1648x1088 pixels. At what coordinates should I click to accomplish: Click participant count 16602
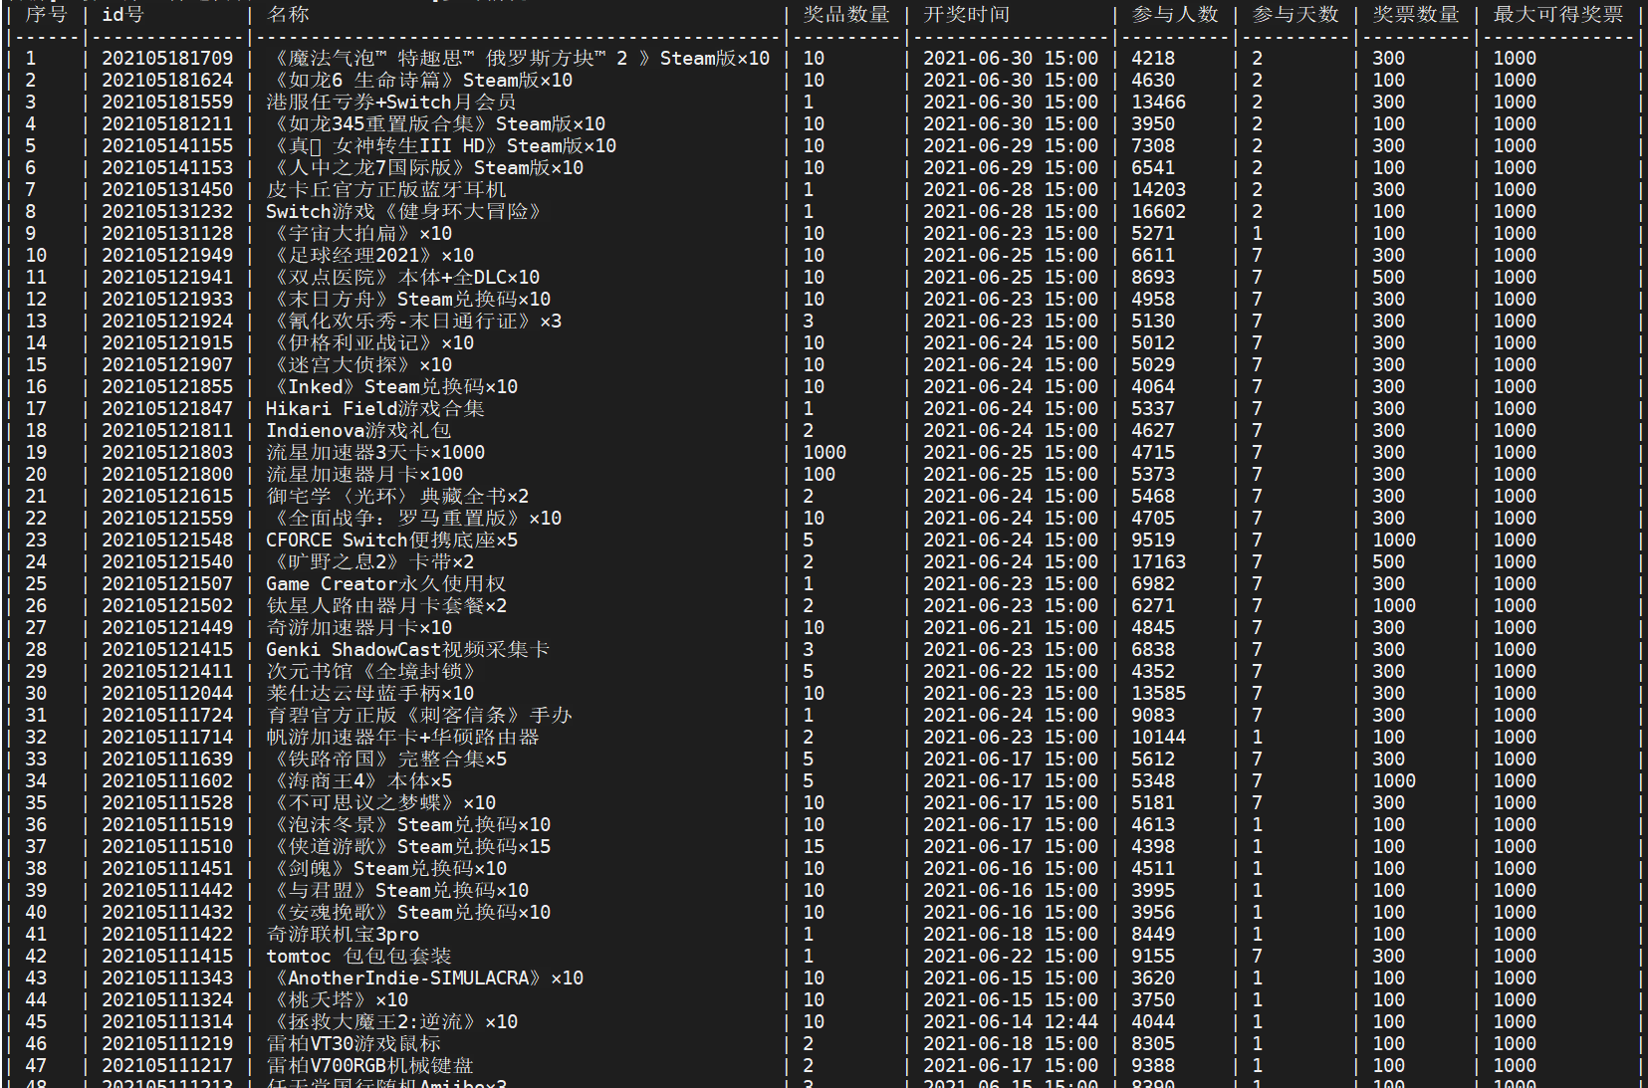click(x=1158, y=212)
